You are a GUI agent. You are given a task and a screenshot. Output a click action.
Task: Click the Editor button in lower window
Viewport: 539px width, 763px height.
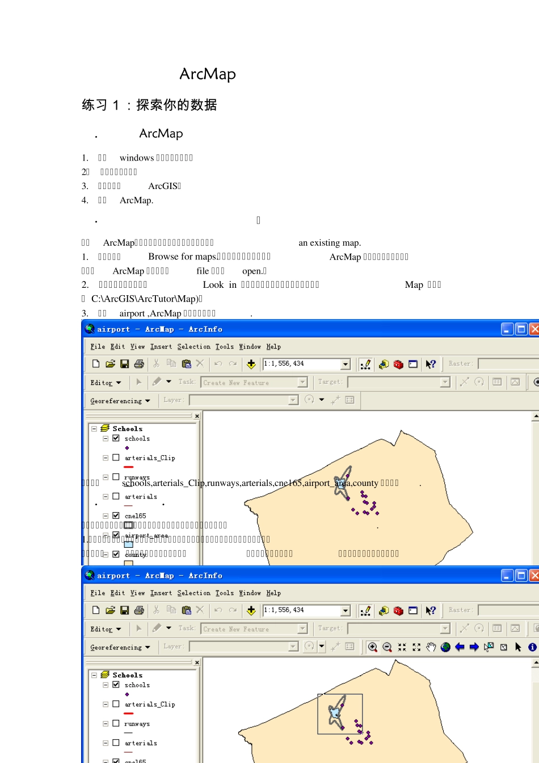[x=106, y=629]
